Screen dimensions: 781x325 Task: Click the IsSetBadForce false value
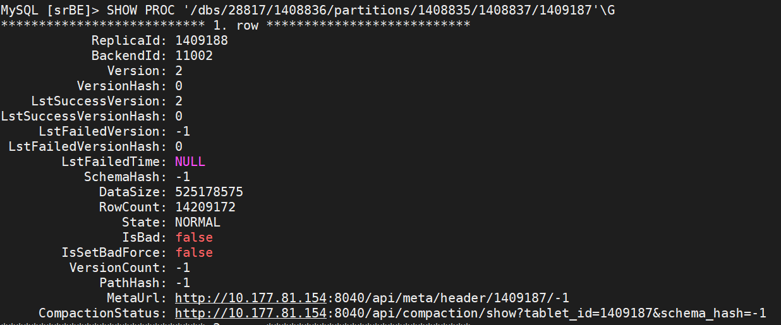point(194,252)
